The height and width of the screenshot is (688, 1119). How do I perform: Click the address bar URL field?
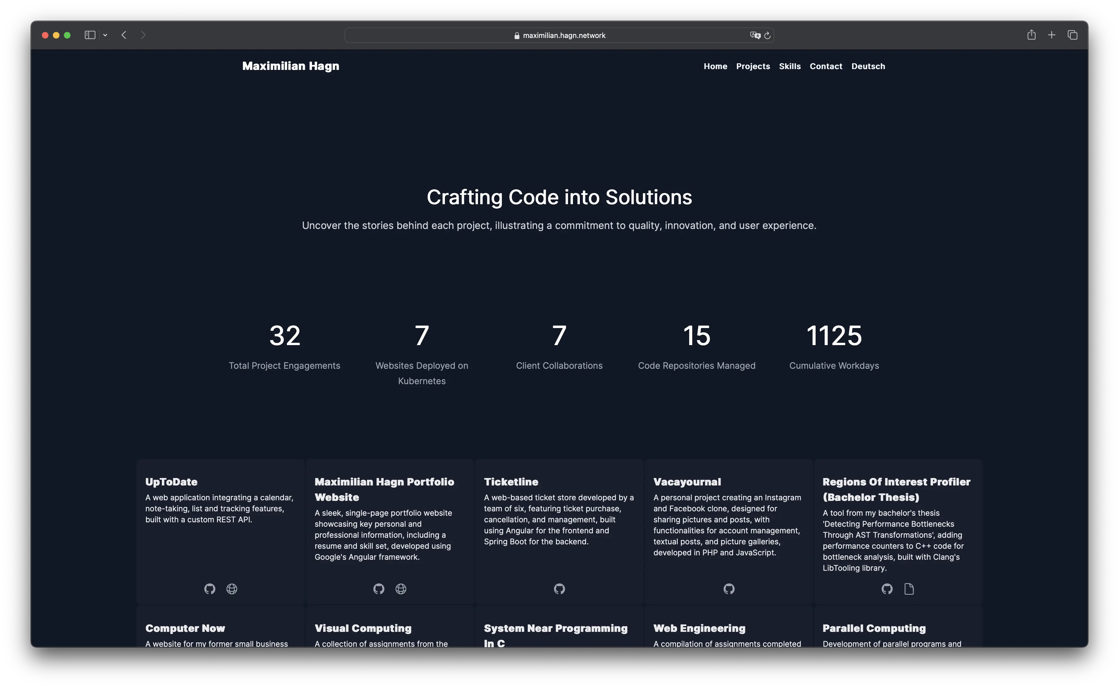[x=564, y=36]
